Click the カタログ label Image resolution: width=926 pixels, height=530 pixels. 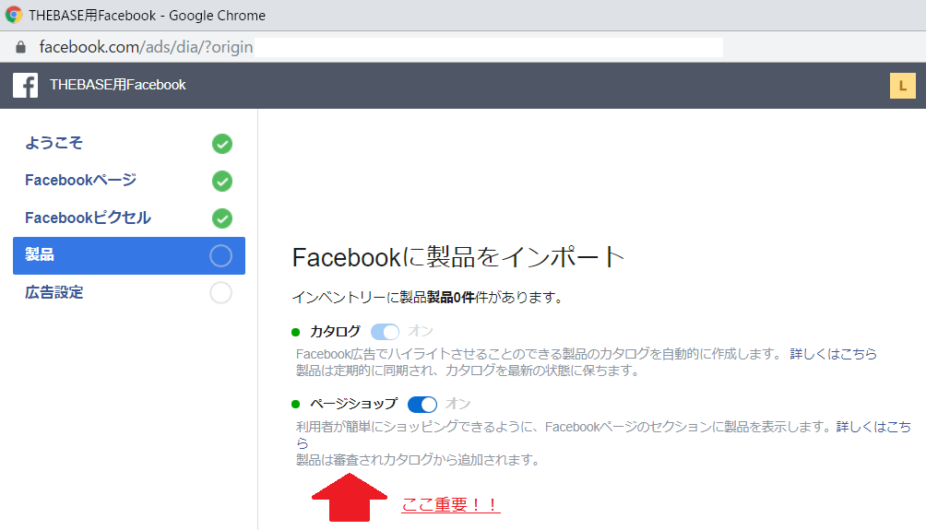click(x=335, y=332)
